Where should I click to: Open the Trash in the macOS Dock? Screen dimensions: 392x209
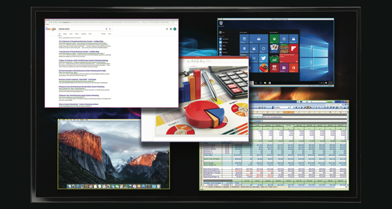tap(158, 186)
